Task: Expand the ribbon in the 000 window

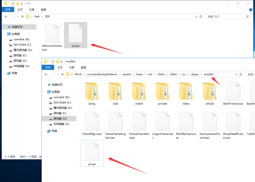Action: [246, 10]
